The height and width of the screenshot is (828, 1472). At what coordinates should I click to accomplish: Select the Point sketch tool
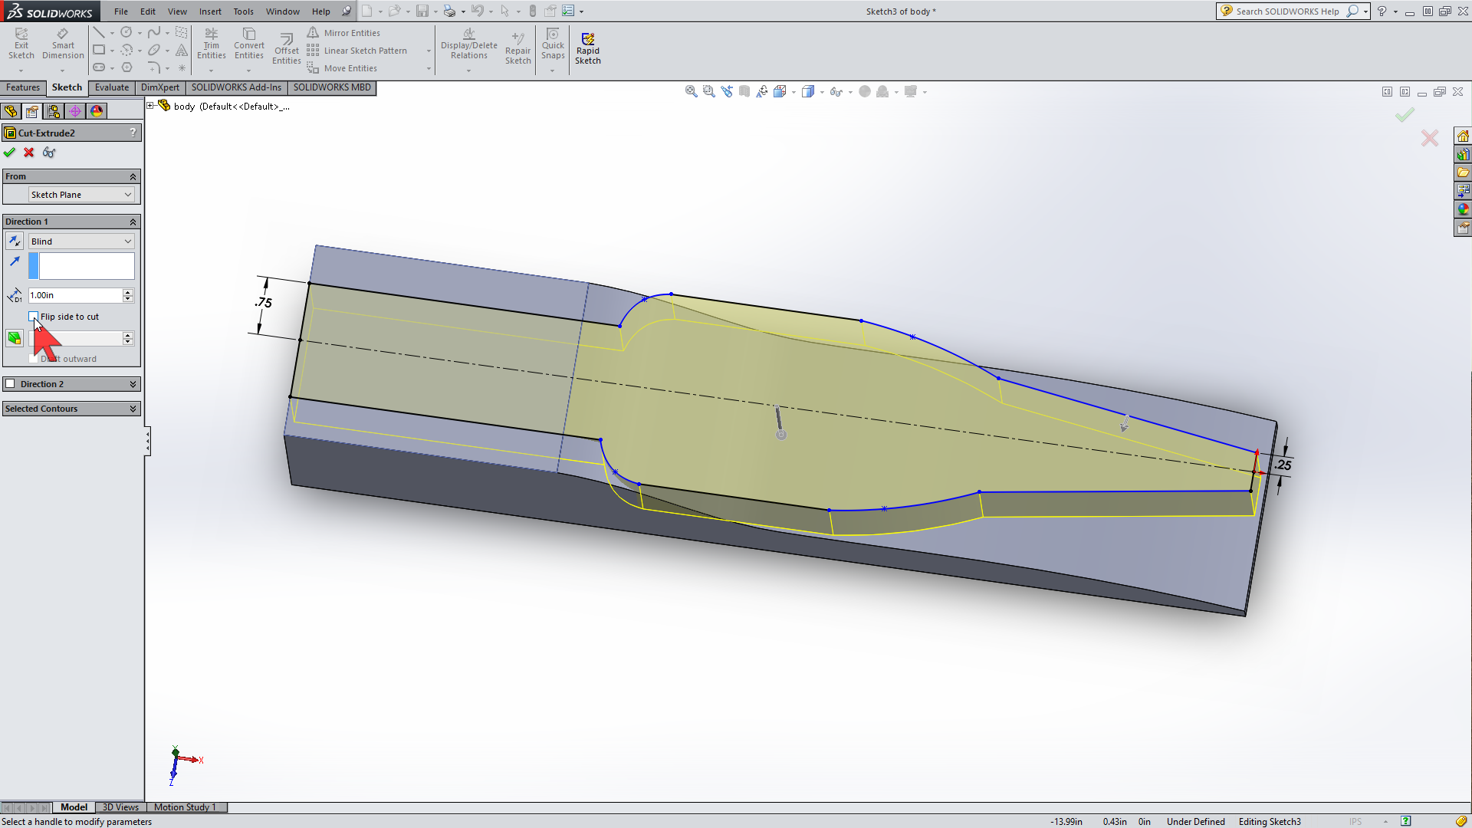click(x=182, y=67)
